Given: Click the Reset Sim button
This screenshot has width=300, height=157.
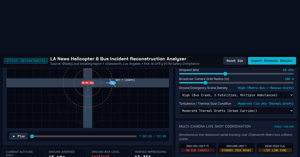Looking at the screenshot, I should click(x=234, y=61).
